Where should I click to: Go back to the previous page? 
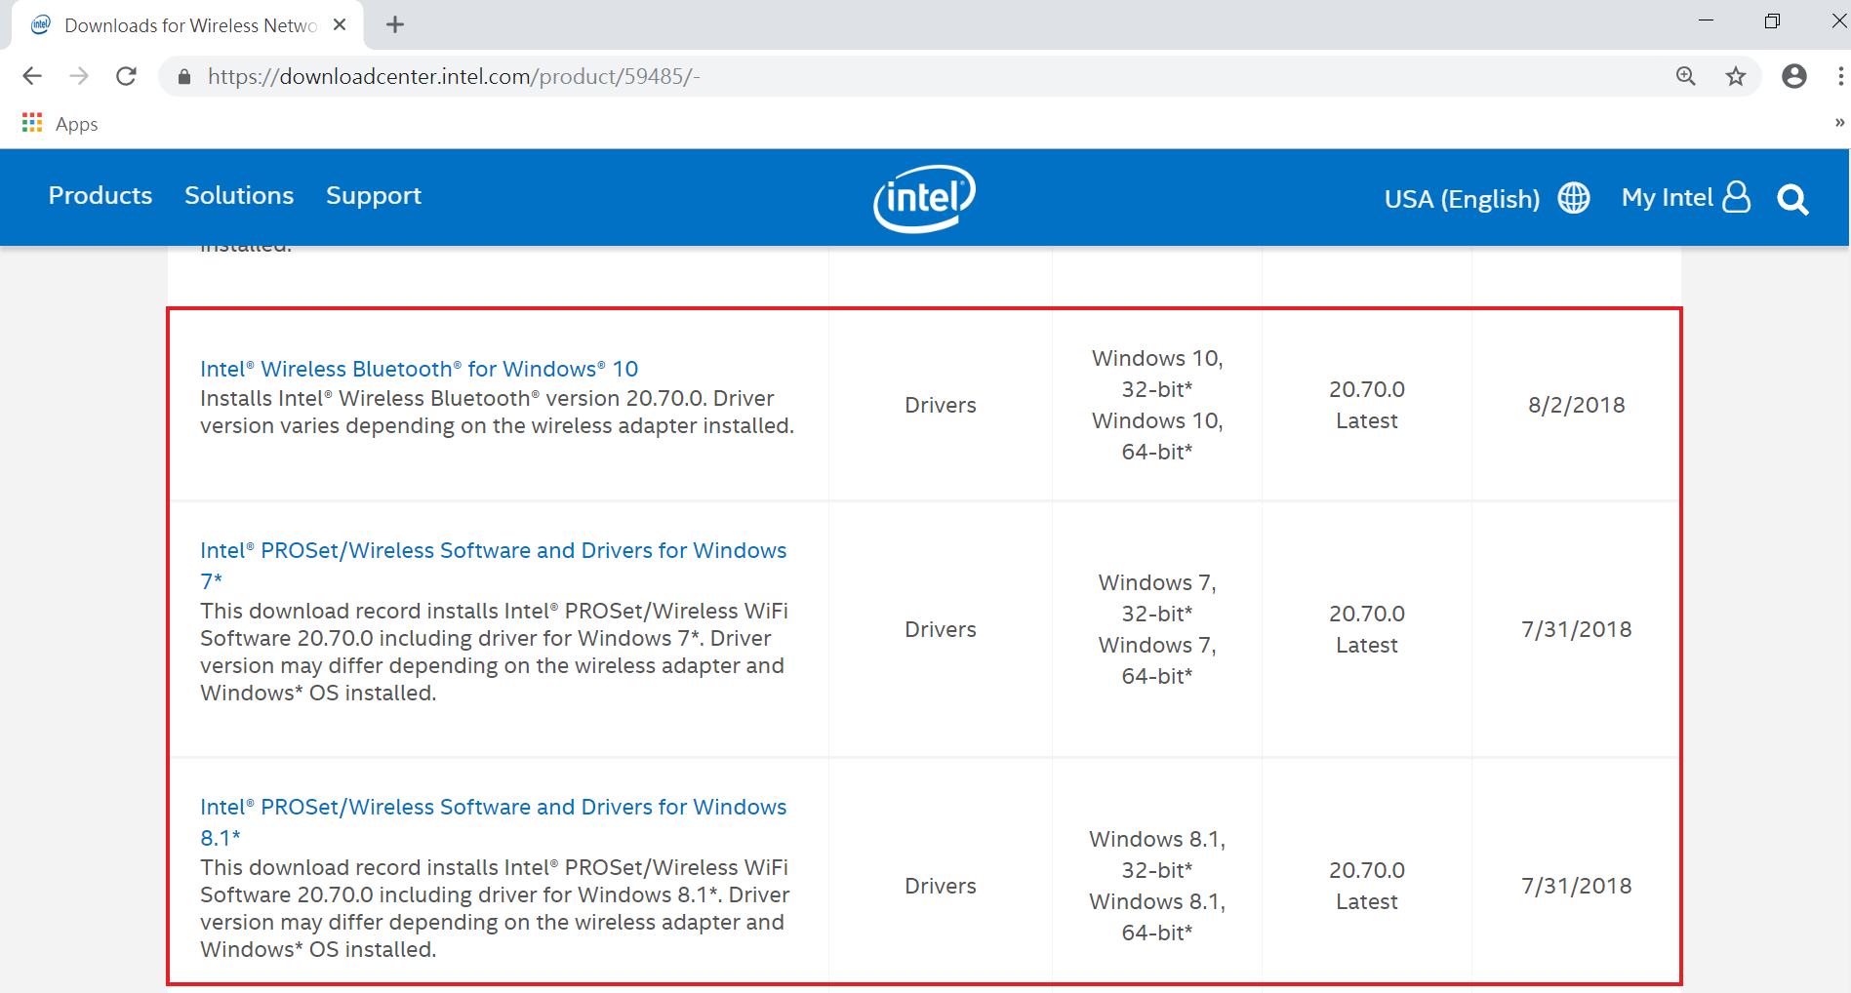(32, 76)
